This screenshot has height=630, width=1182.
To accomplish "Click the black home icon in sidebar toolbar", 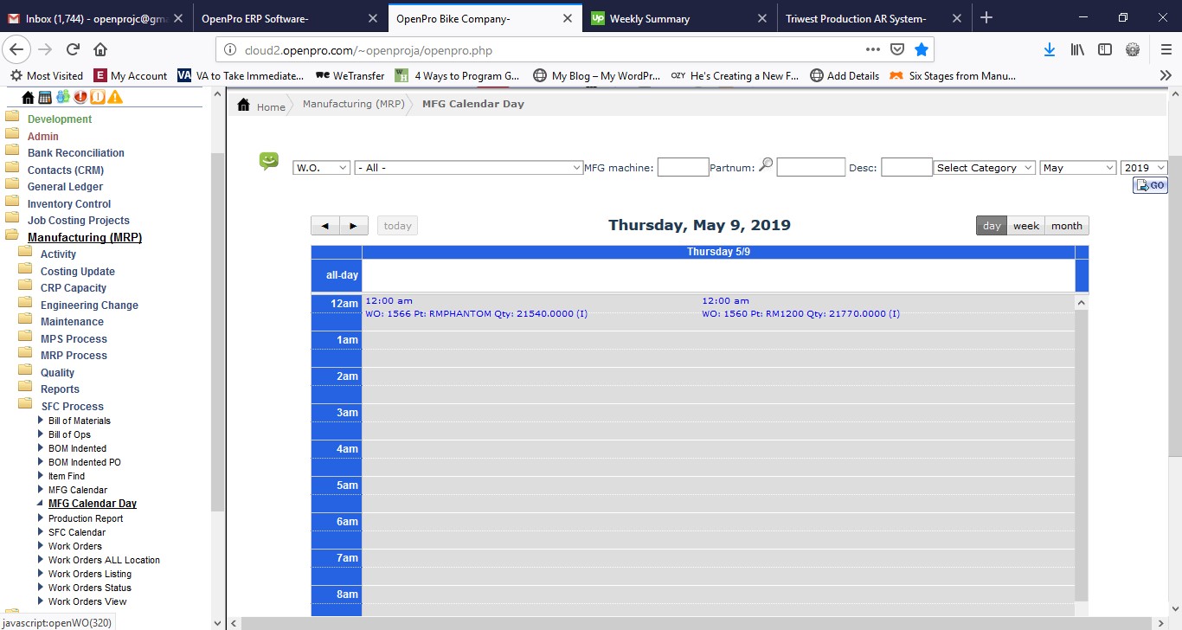I will point(28,97).
